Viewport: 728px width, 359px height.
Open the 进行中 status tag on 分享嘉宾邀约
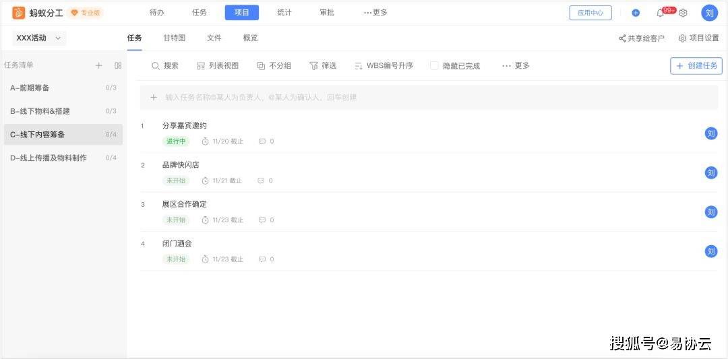[176, 141]
